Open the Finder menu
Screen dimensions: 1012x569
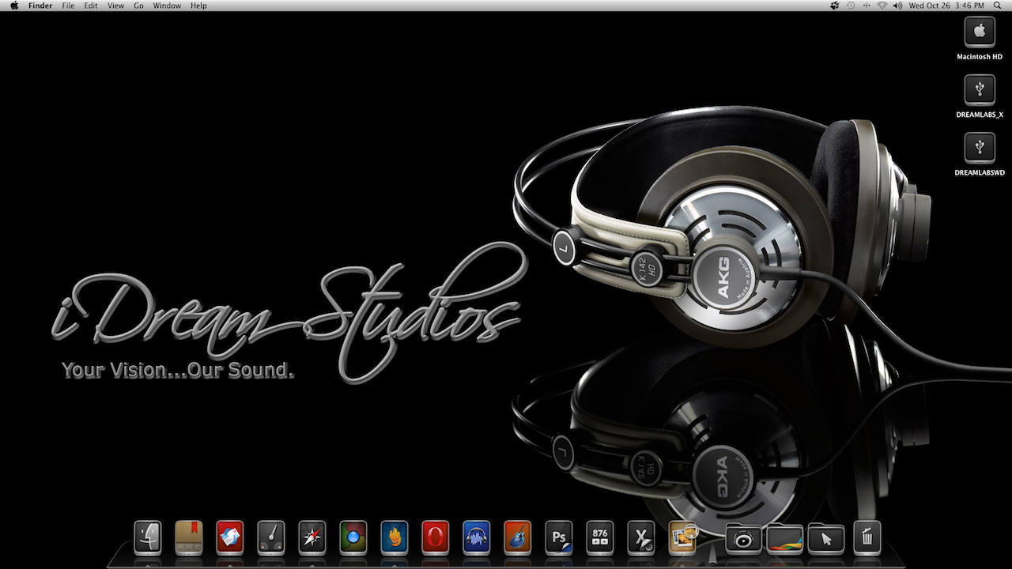(40, 6)
